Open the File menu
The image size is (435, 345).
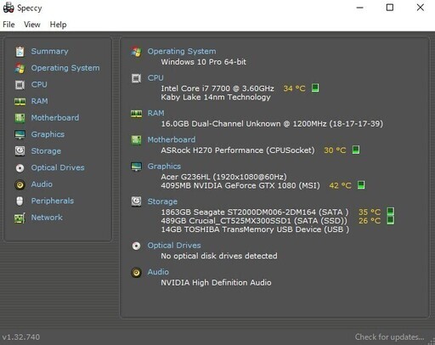[8, 25]
